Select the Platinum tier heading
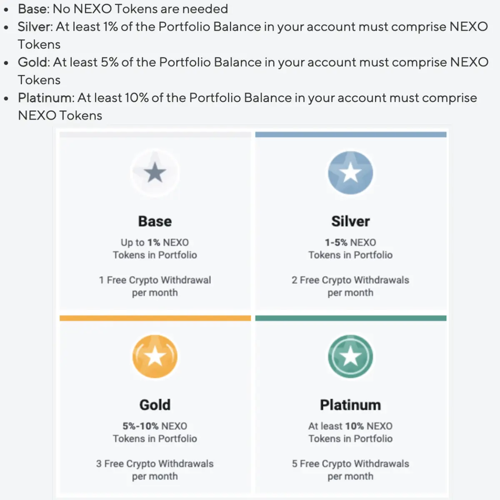This screenshot has width=500, height=500. [350, 405]
